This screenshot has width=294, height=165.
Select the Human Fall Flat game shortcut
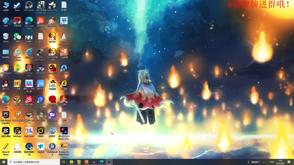40,7
